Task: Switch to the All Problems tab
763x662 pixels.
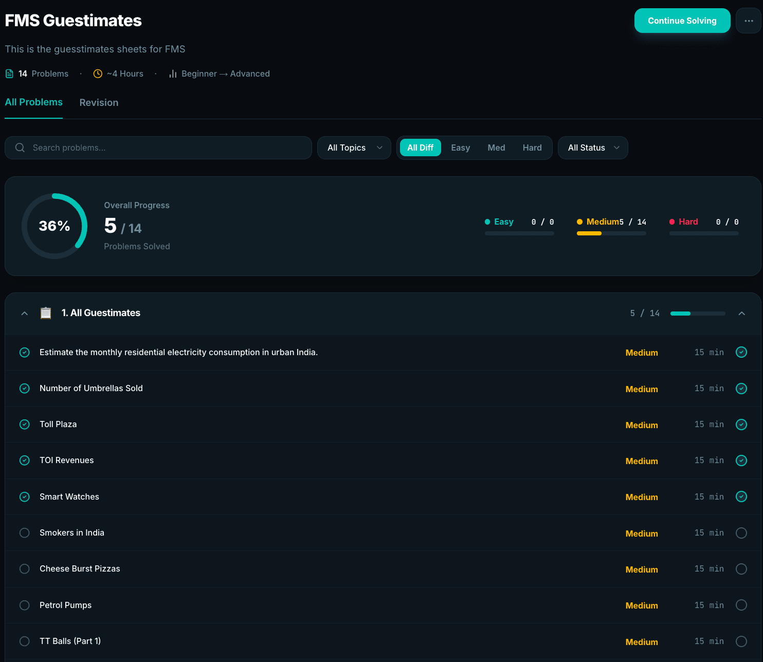Action: (x=34, y=102)
